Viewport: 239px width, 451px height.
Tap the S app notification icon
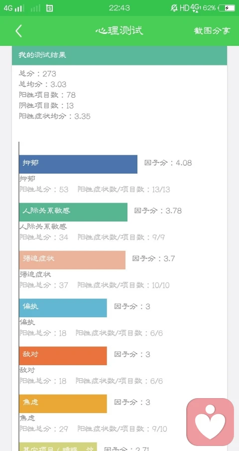click(49, 8)
